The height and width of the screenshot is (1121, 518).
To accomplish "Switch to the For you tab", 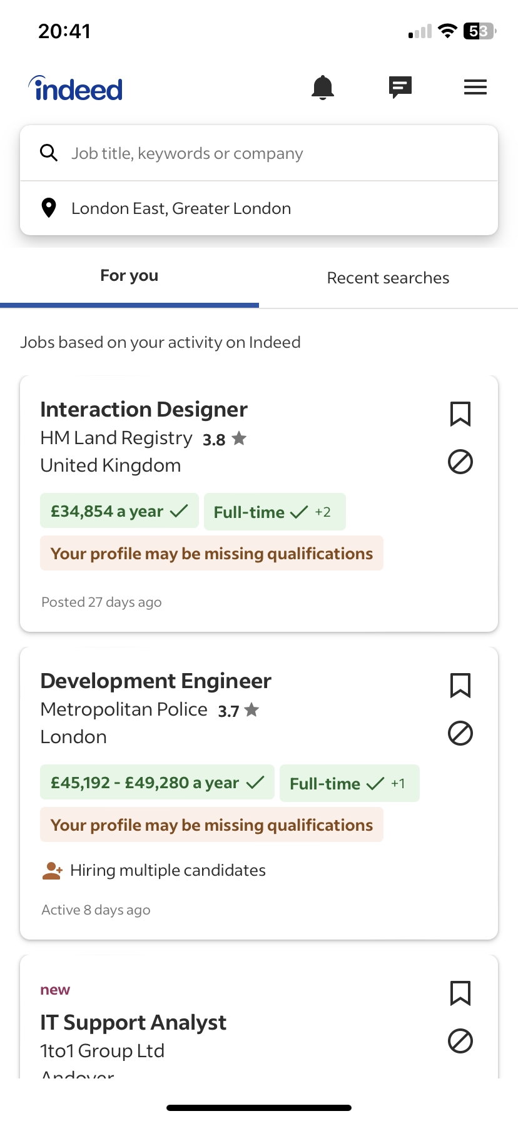I will tap(129, 276).
